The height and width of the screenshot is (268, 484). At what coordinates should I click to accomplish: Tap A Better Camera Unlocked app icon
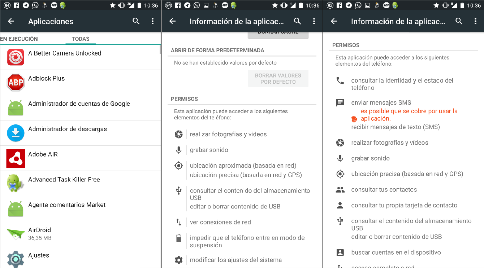pyautogui.click(x=16, y=57)
